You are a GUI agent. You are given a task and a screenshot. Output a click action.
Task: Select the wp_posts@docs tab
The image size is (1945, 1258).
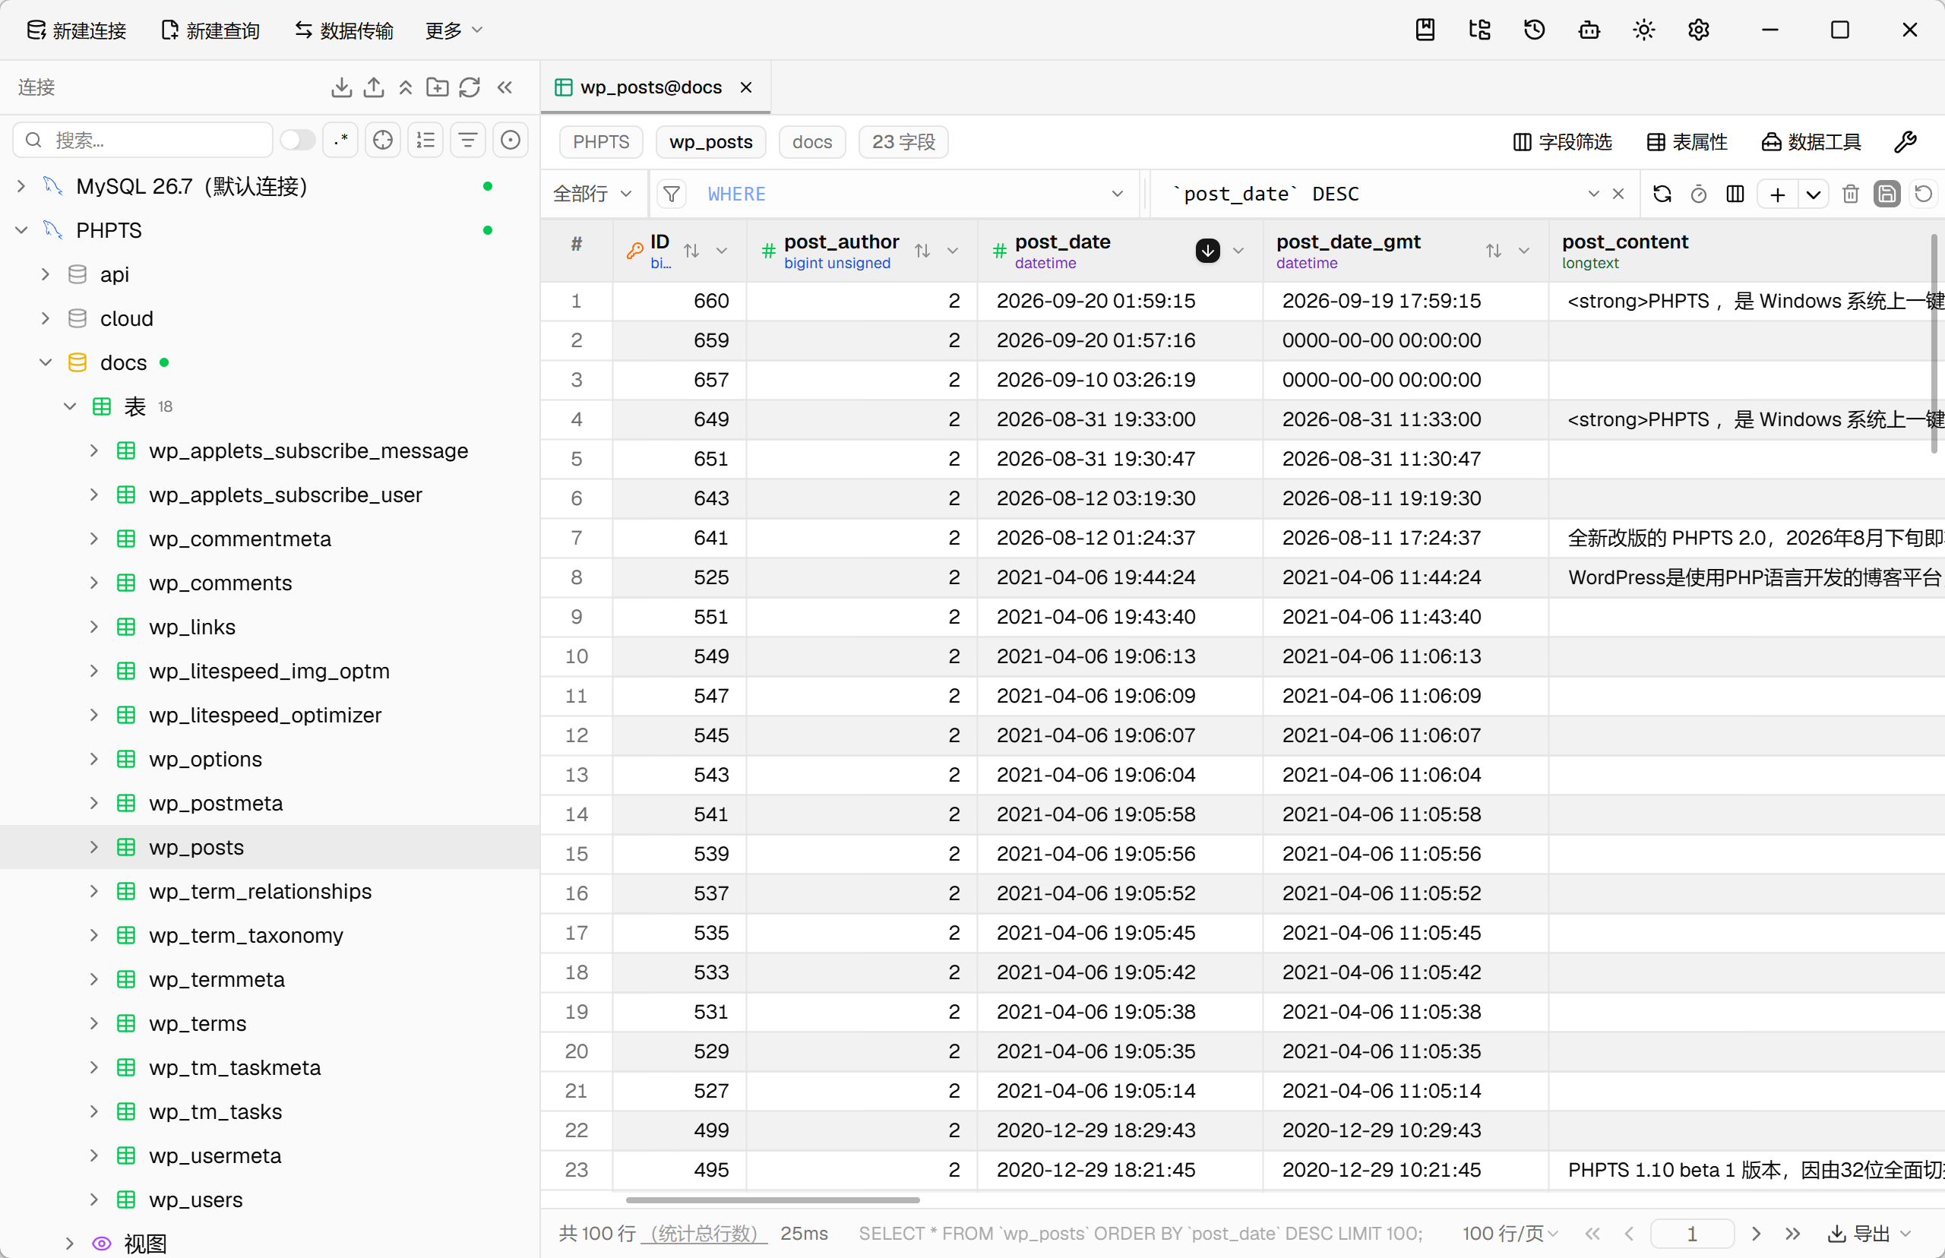650,87
